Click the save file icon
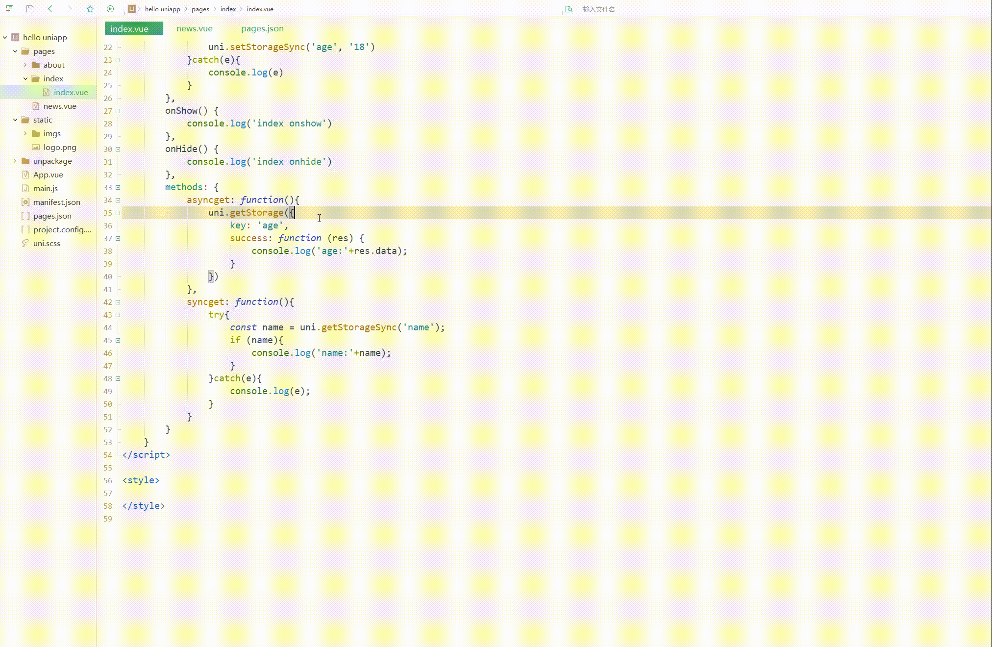The width and height of the screenshot is (992, 647). click(30, 9)
